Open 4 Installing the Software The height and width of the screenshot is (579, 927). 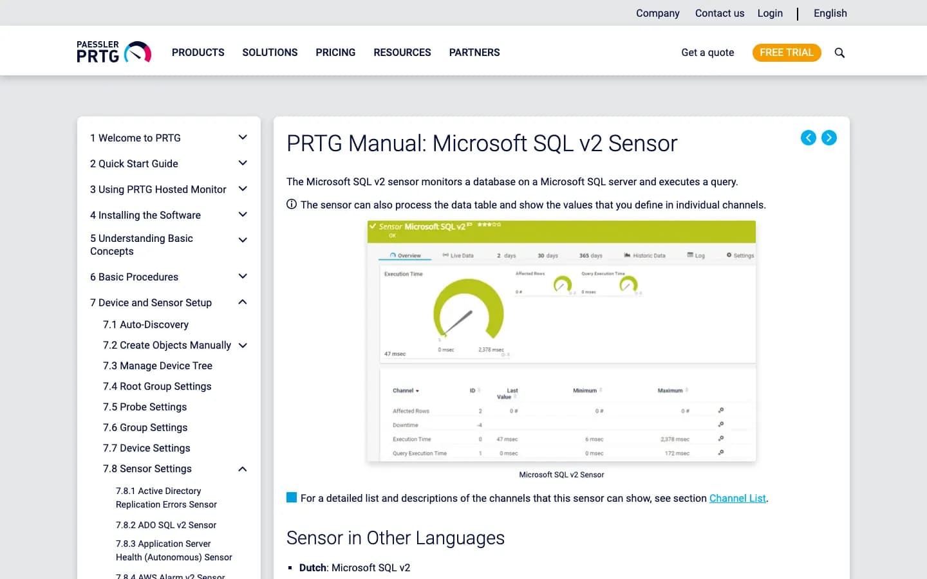tap(145, 215)
